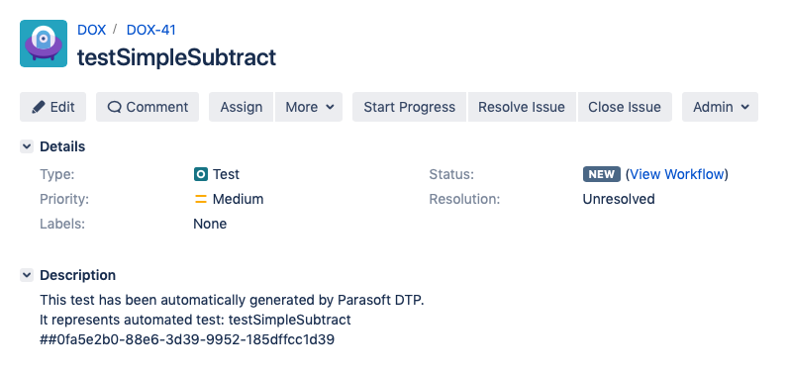788x373 pixels.
Task: Click the speech bubble Comment icon
Action: point(114,107)
